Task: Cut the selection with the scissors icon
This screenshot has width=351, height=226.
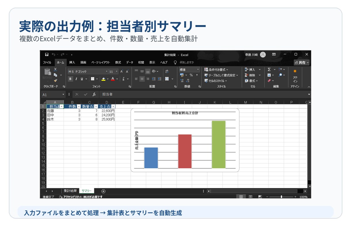Action: pyautogui.click(x=55, y=70)
